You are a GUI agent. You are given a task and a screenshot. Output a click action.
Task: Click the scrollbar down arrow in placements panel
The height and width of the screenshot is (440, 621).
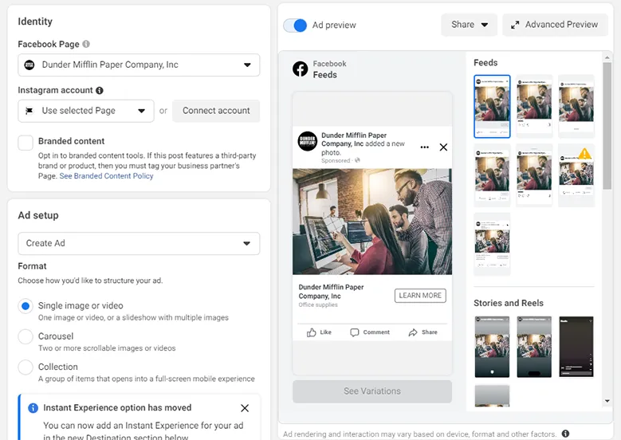607,401
